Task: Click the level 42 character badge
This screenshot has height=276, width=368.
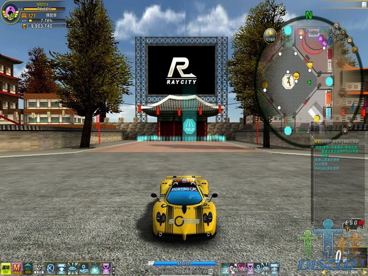Action: tap(10, 13)
